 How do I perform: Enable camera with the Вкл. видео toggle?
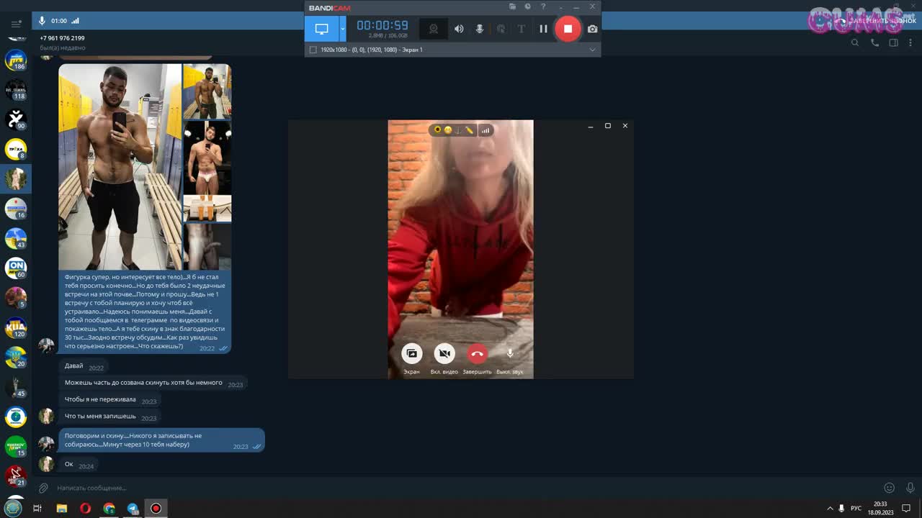[444, 353]
